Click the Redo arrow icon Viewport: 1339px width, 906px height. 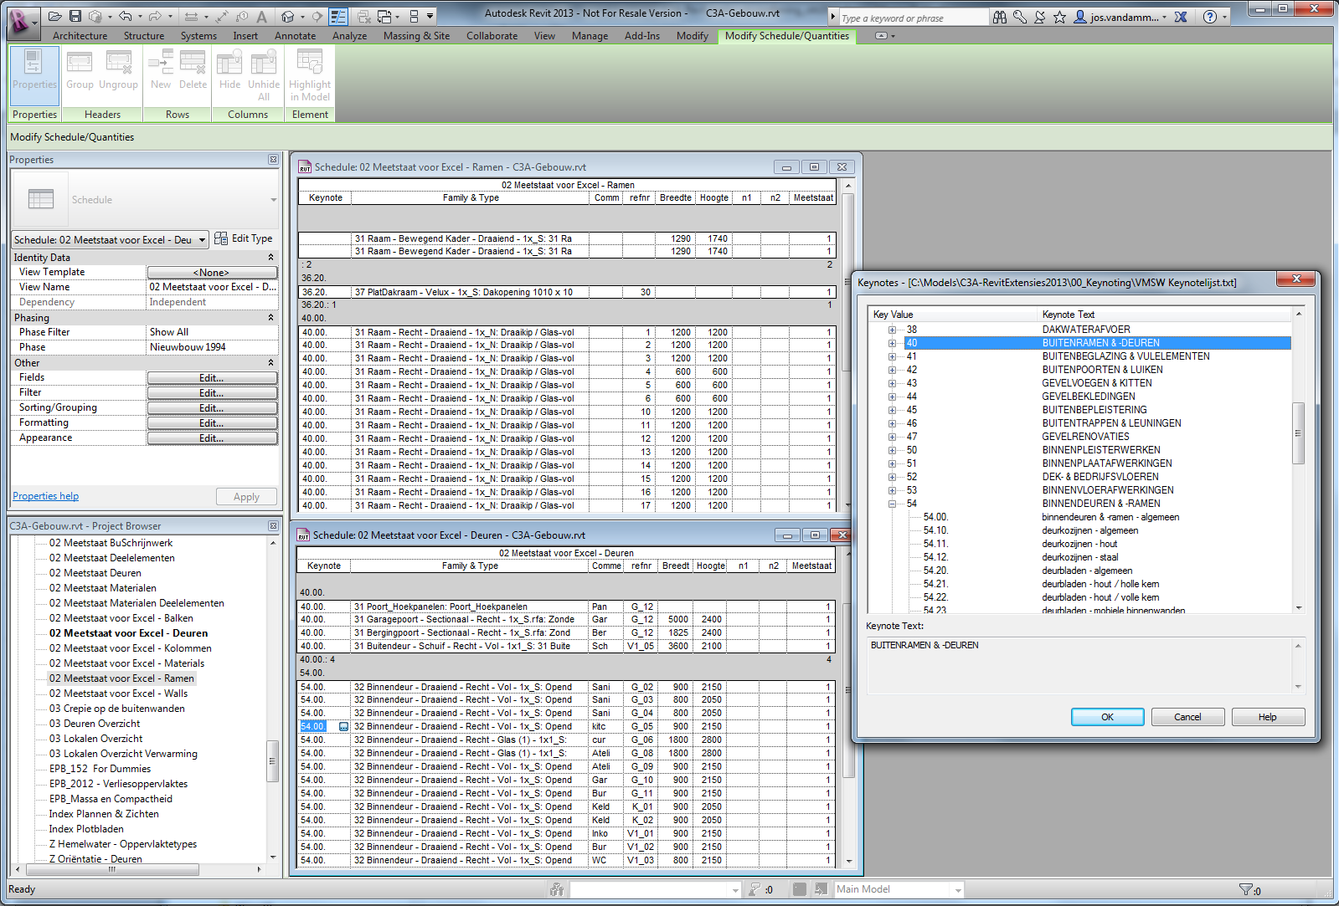tap(155, 16)
